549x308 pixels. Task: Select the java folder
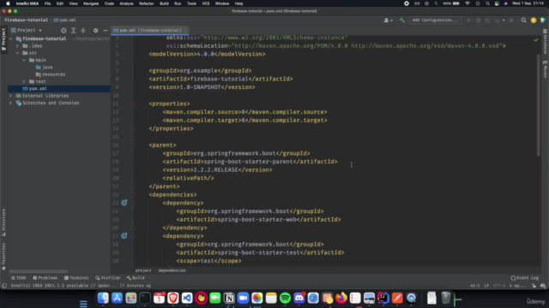(x=44, y=67)
